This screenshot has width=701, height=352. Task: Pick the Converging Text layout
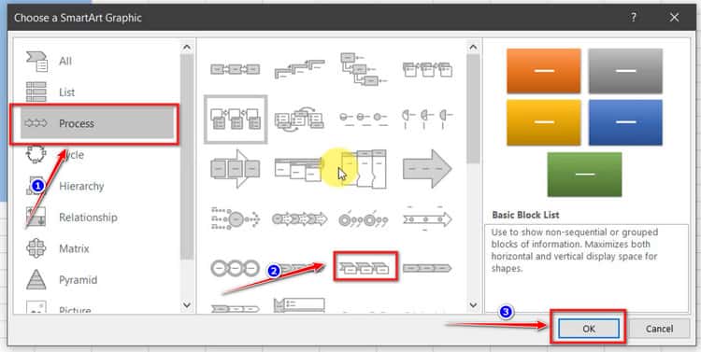point(236,218)
